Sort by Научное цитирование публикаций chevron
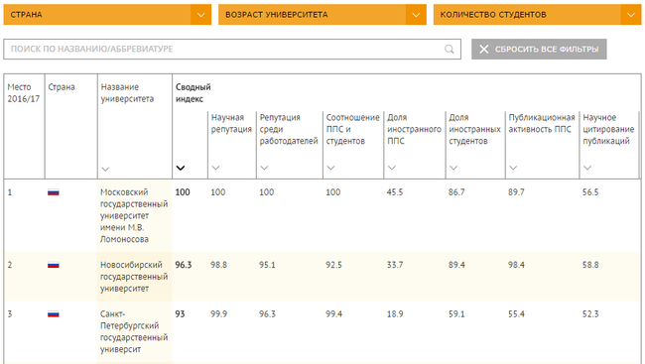 tap(587, 168)
